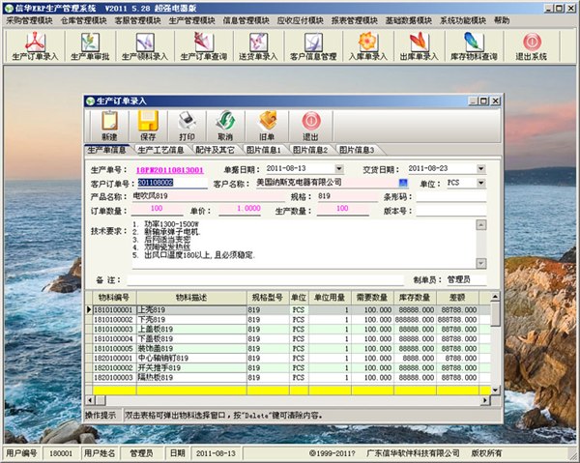Click the 退出系统 icon

(x=532, y=46)
